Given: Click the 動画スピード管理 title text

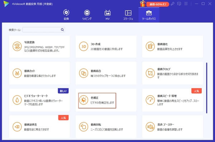Looking at the screenshot, I should click(x=167, y=96).
